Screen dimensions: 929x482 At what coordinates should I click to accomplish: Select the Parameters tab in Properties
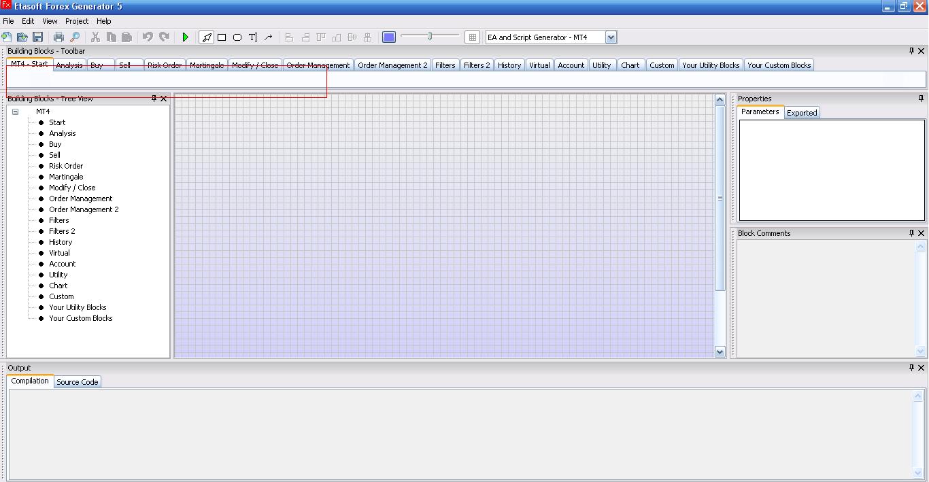[760, 111]
